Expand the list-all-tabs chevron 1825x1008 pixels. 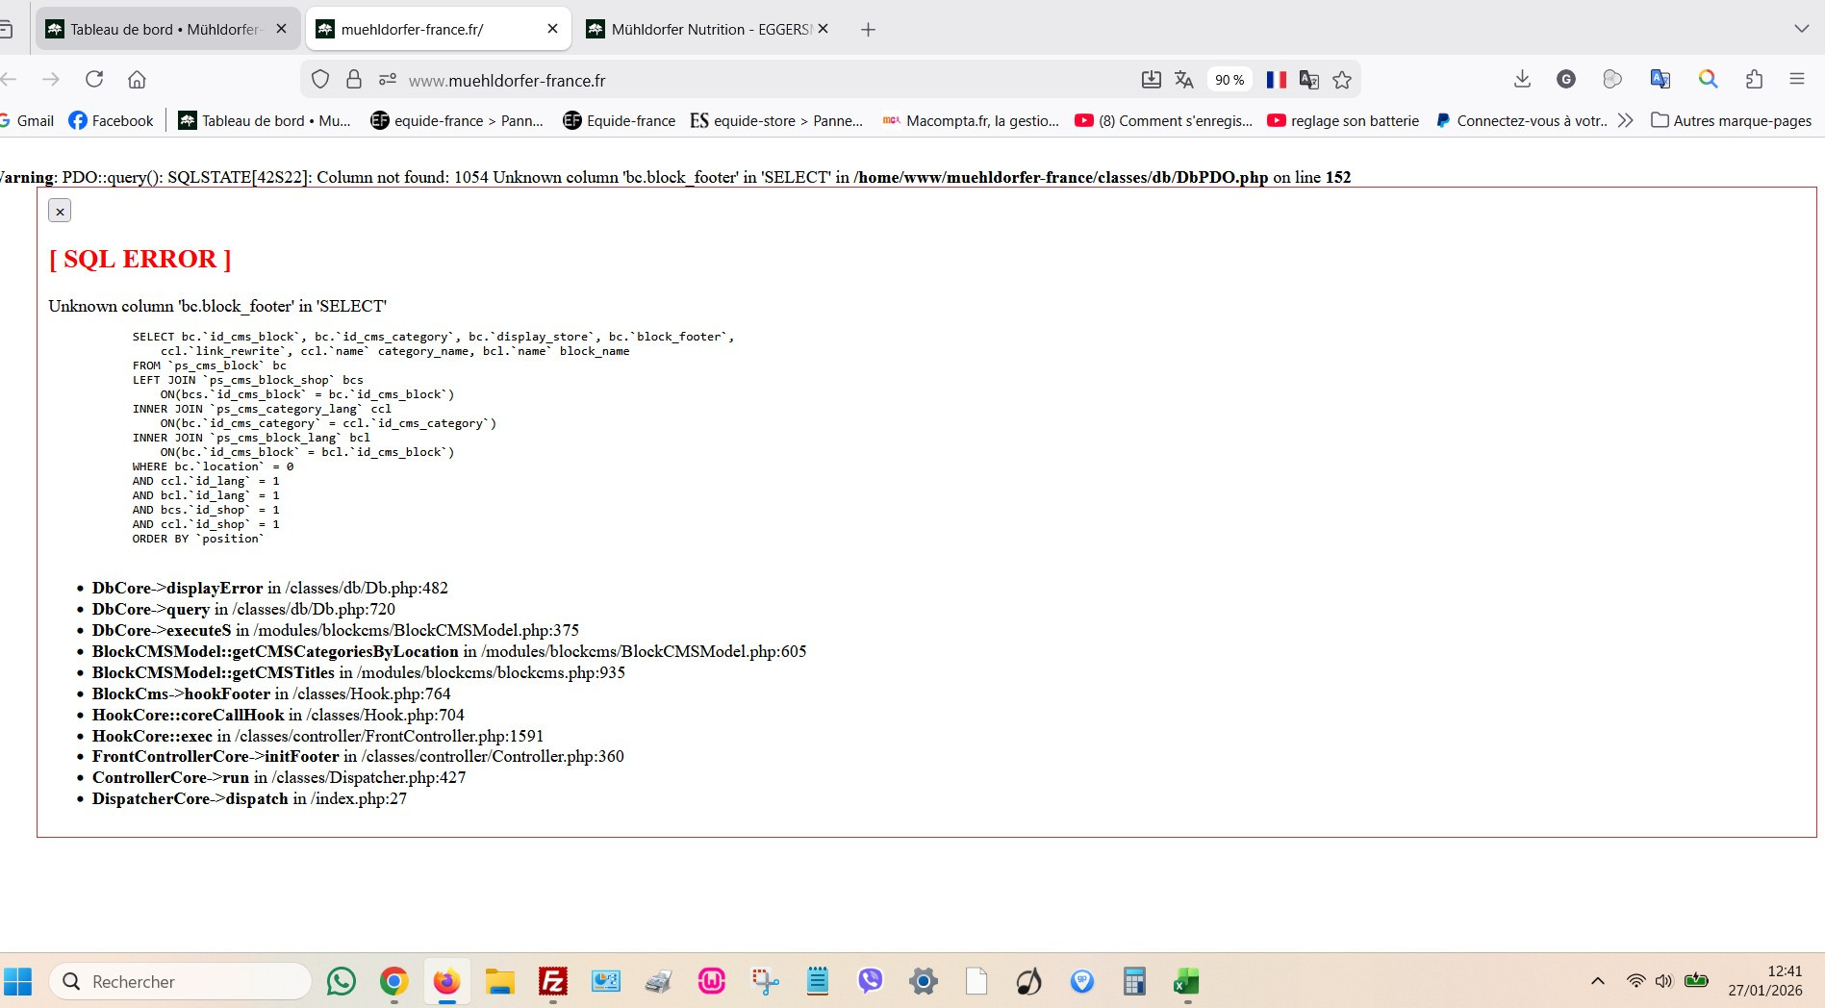1801,29
